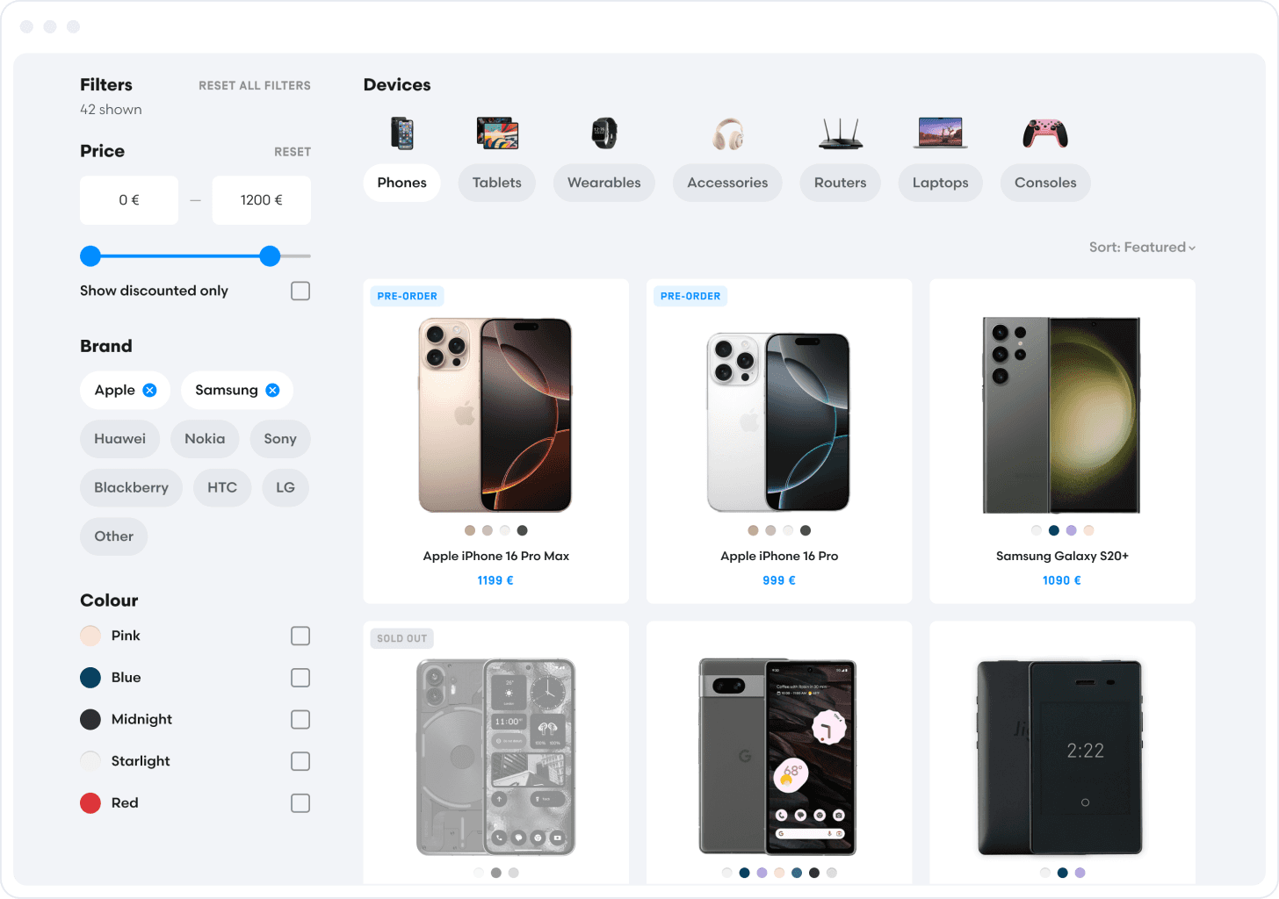Click the 999 € price
The width and height of the screenshot is (1279, 899).
(x=779, y=580)
